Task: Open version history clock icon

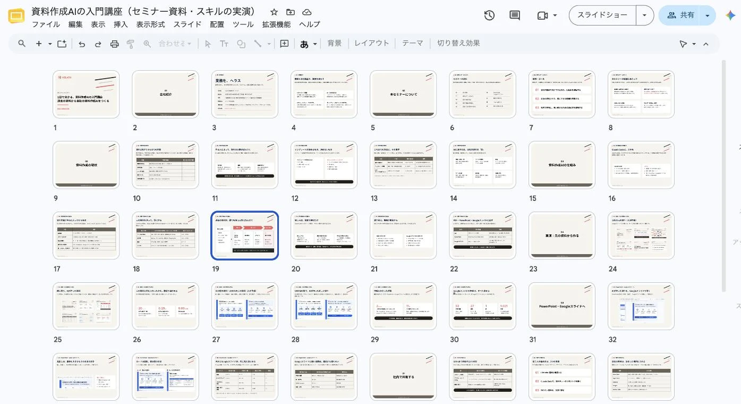Action: (x=489, y=15)
